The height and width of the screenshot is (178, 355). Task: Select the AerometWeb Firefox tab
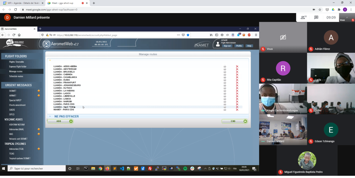[18, 29]
